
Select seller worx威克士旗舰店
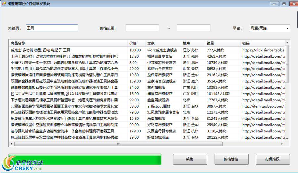[x=162, y=50]
